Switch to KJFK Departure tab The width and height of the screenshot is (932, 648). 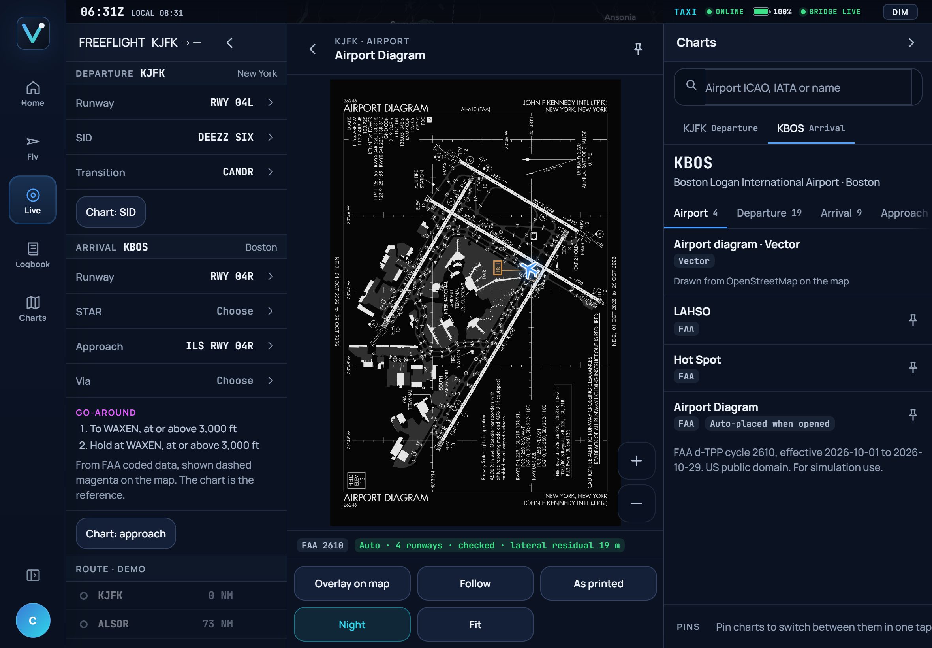720,128
